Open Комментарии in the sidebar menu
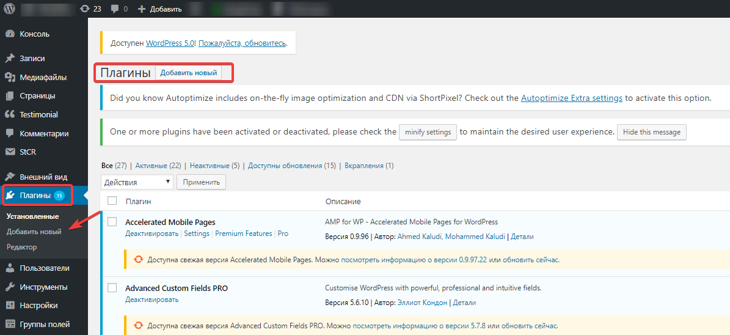The height and width of the screenshot is (335, 730). pyautogui.click(x=44, y=133)
